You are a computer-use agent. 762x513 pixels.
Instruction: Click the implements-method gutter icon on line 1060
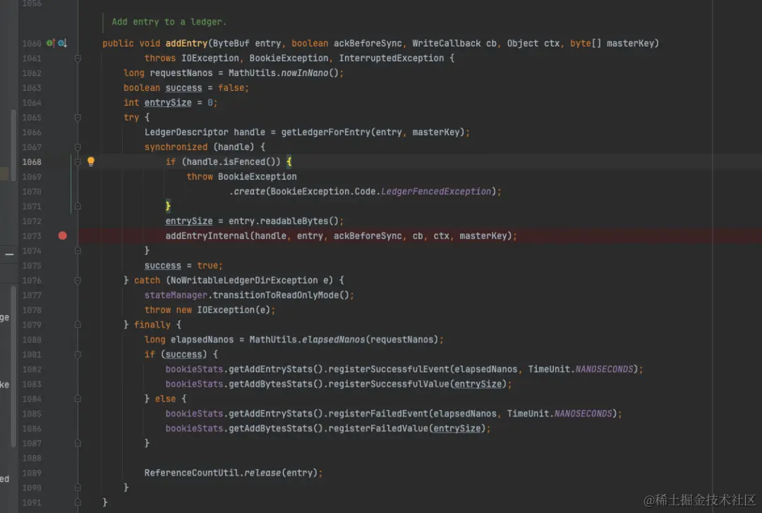click(50, 43)
